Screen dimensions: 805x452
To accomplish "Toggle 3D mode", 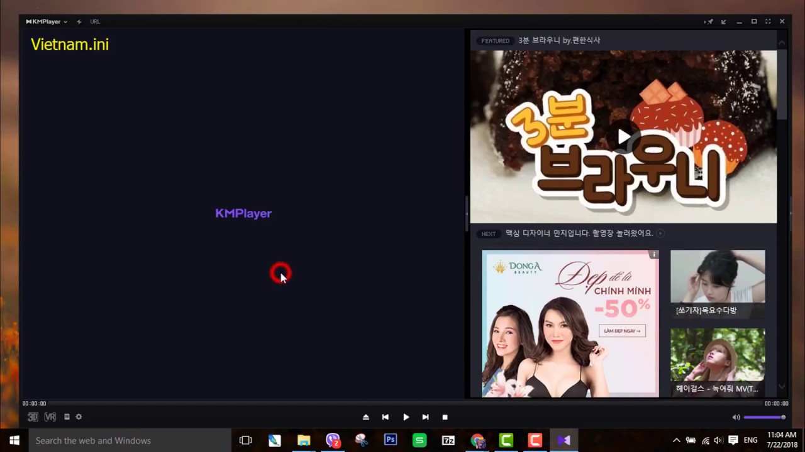I will [x=33, y=417].
